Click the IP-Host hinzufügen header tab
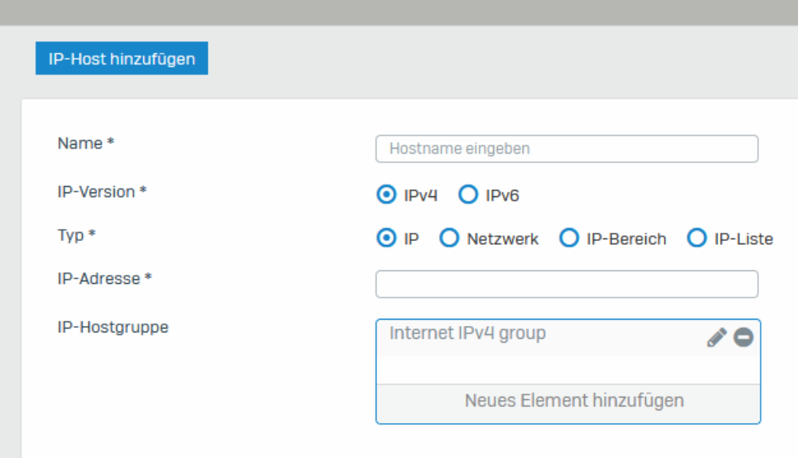The height and width of the screenshot is (458, 798). [122, 59]
